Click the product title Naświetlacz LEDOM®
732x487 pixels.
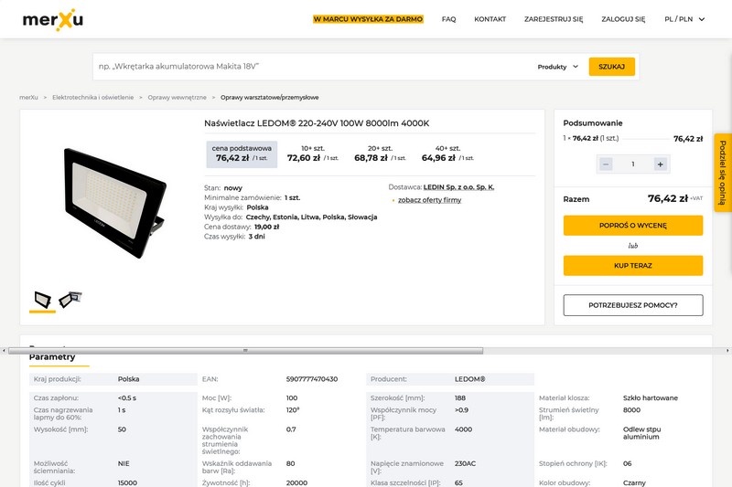point(317,123)
